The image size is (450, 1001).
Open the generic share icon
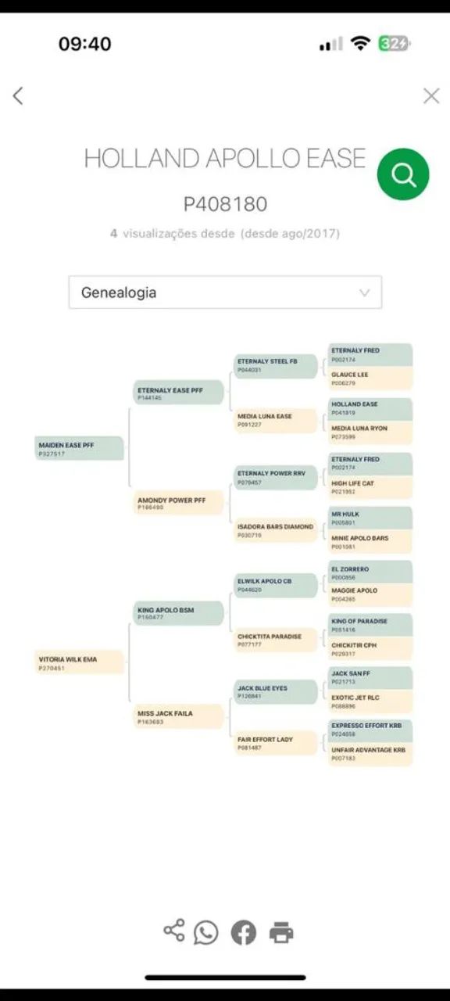click(174, 931)
